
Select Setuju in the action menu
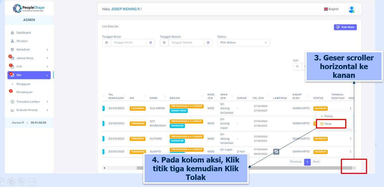328,116
